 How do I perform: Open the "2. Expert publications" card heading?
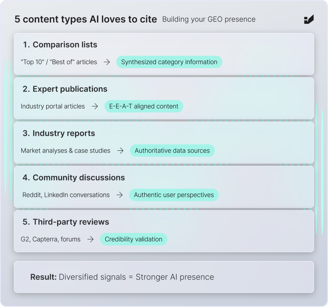[x=65, y=89]
